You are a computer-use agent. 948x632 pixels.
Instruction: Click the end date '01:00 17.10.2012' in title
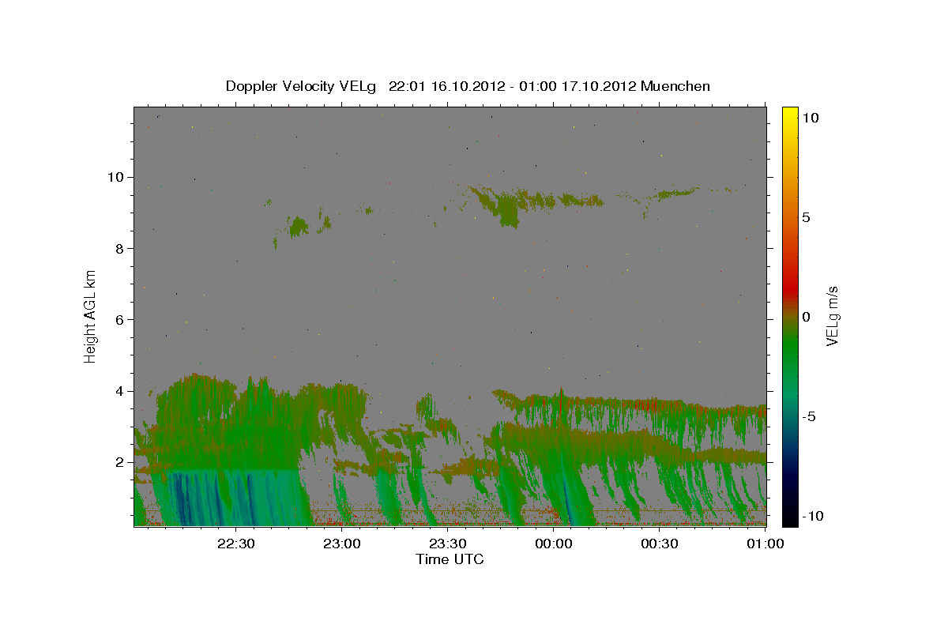578,86
